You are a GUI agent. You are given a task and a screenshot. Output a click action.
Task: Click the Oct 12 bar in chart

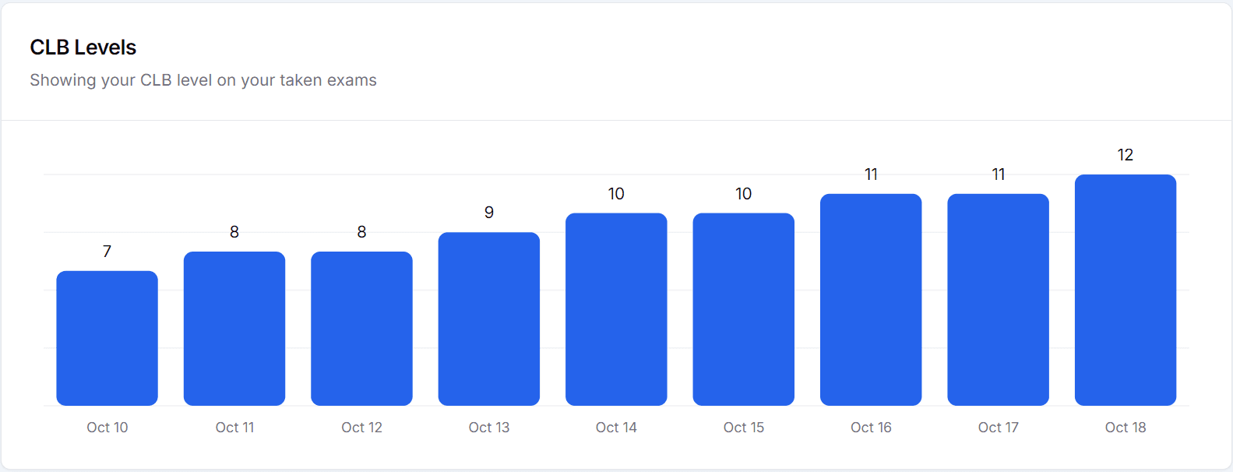tap(361, 328)
